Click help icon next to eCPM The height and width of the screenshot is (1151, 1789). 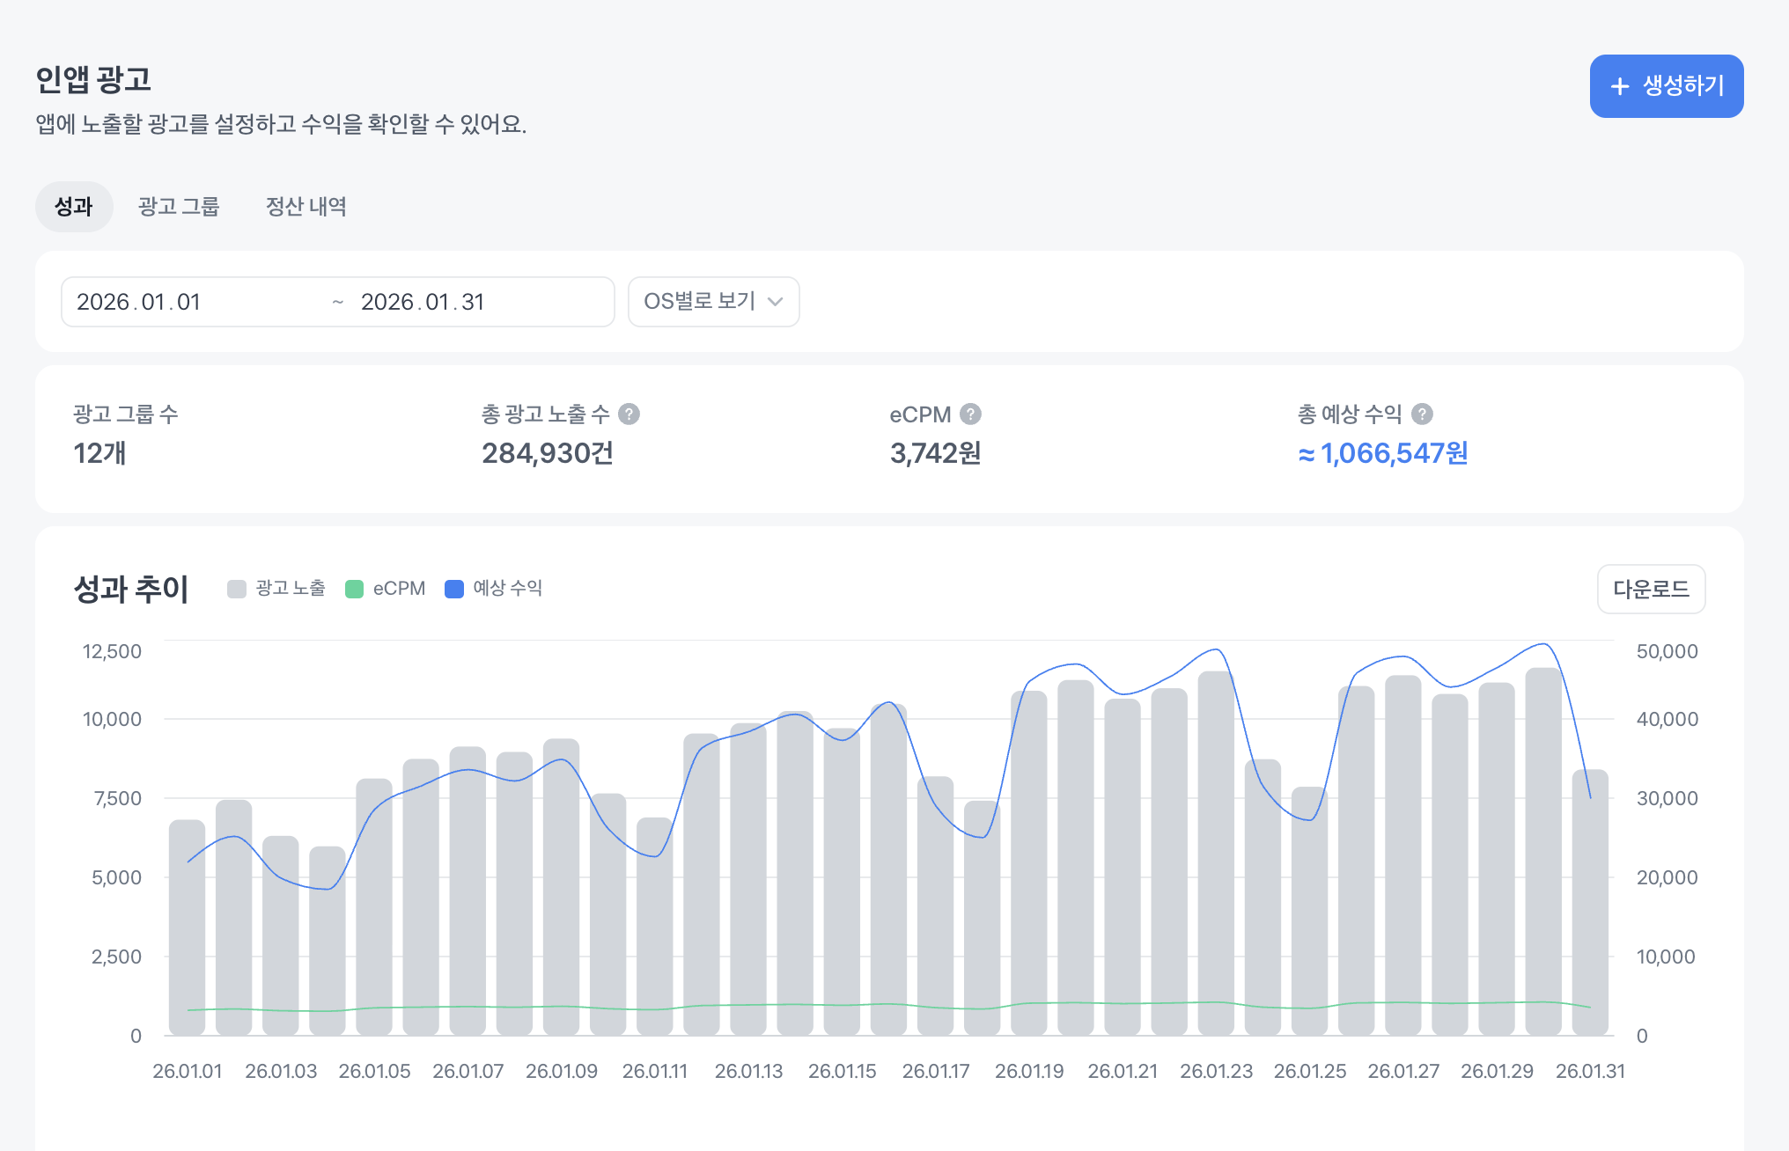point(970,414)
